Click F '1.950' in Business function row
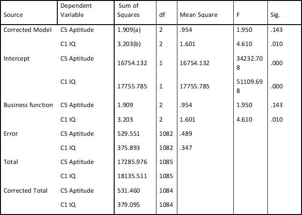Screen dimensions: 302x215 (x=244, y=105)
